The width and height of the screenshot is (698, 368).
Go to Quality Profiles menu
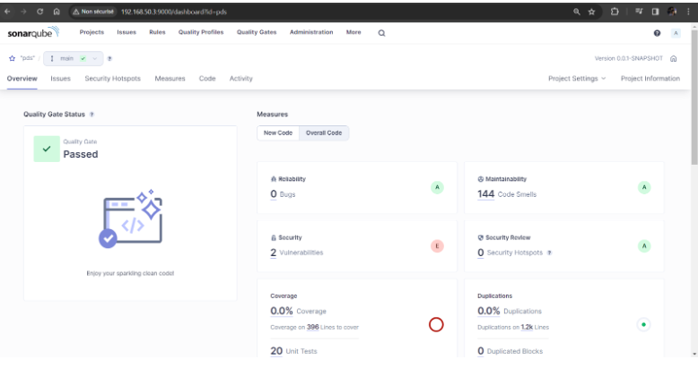point(201,32)
